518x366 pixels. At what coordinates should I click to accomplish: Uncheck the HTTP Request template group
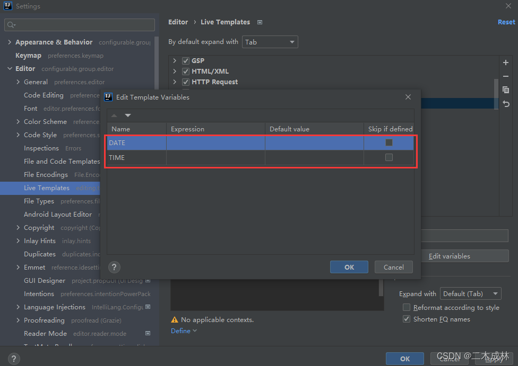pyautogui.click(x=186, y=82)
